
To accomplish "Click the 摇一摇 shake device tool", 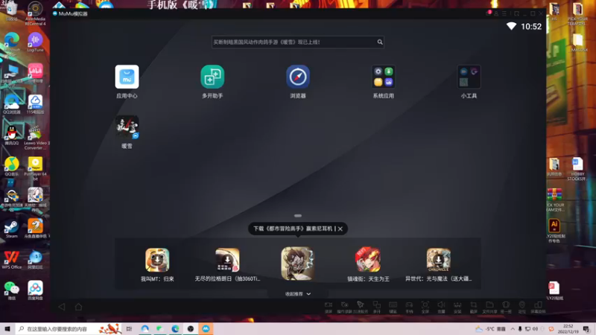I will [506, 307].
